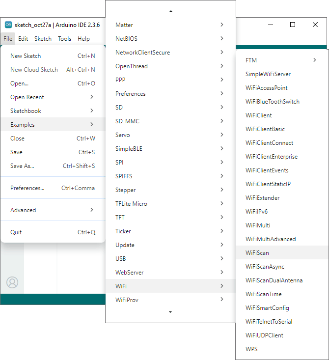Open Preferences from the File menu
Viewport: 329px width, 360px height.
coord(53,188)
